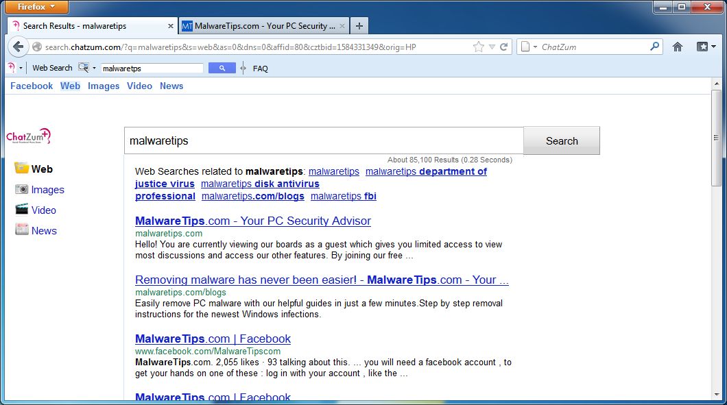The image size is (727, 405).
Task: Click the scrollbar up arrow
Action: (x=716, y=84)
